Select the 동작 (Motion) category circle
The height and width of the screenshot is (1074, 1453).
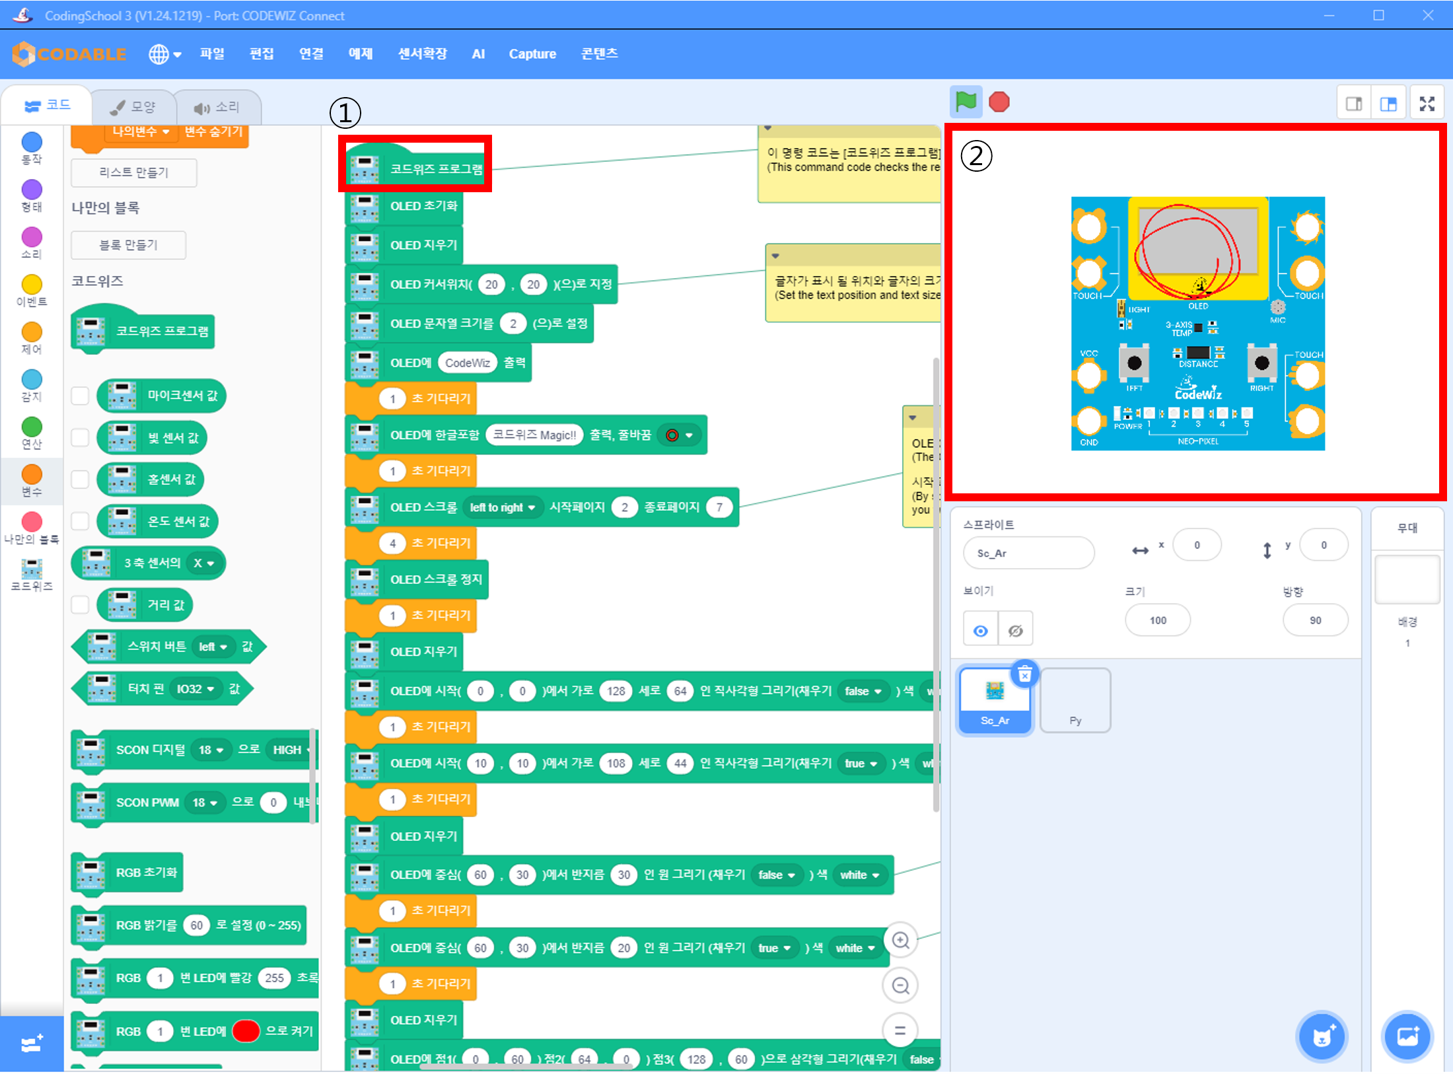pyautogui.click(x=32, y=142)
